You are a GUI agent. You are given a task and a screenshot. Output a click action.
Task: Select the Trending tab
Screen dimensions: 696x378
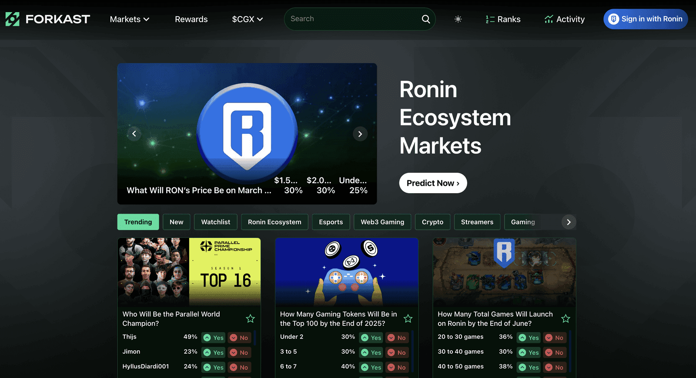(x=138, y=222)
